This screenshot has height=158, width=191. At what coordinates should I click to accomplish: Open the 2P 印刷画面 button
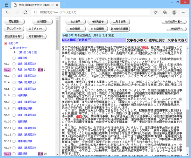(x=97, y=29)
